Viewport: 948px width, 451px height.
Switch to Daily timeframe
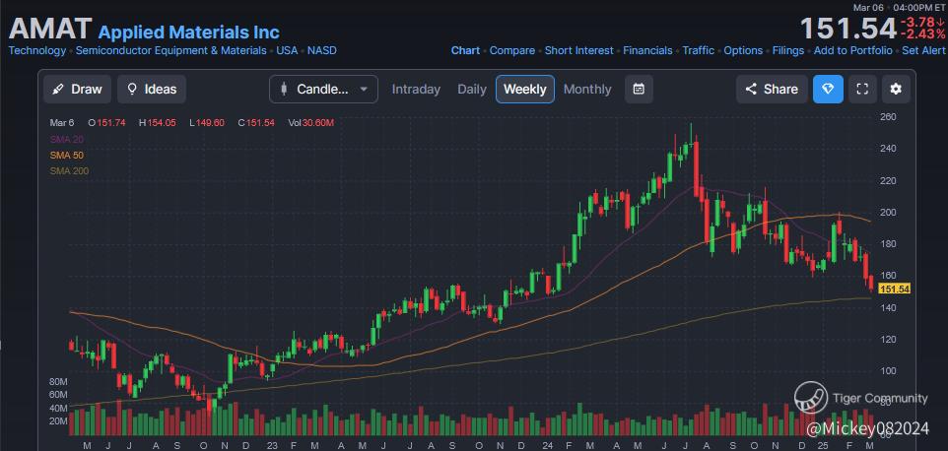472,89
